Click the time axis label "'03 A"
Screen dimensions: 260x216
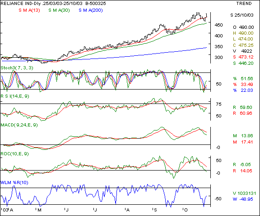(x=7, y=210)
